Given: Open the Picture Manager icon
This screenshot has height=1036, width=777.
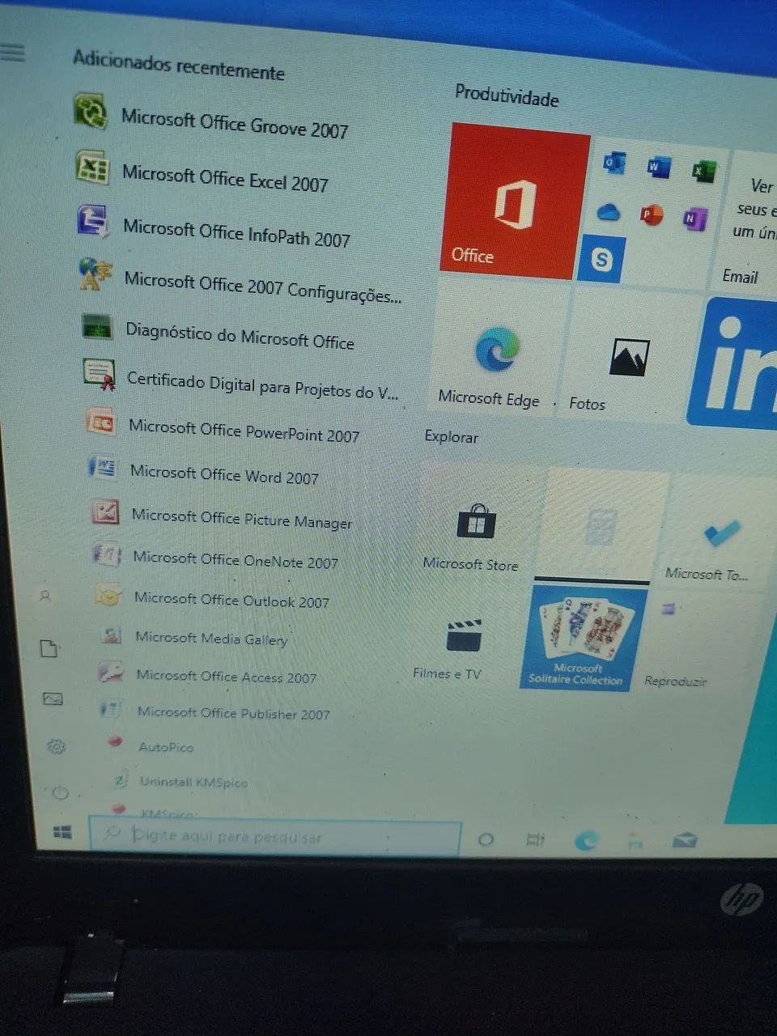Looking at the screenshot, I should click(105, 512).
